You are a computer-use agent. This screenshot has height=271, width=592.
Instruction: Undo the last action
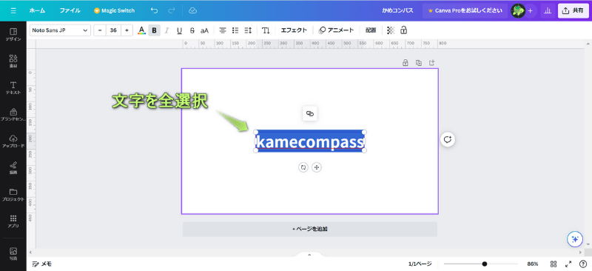[x=154, y=10]
